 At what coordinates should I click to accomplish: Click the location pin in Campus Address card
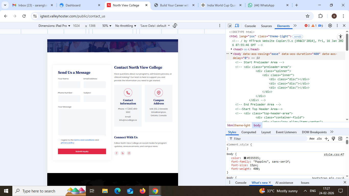pos(159,93)
